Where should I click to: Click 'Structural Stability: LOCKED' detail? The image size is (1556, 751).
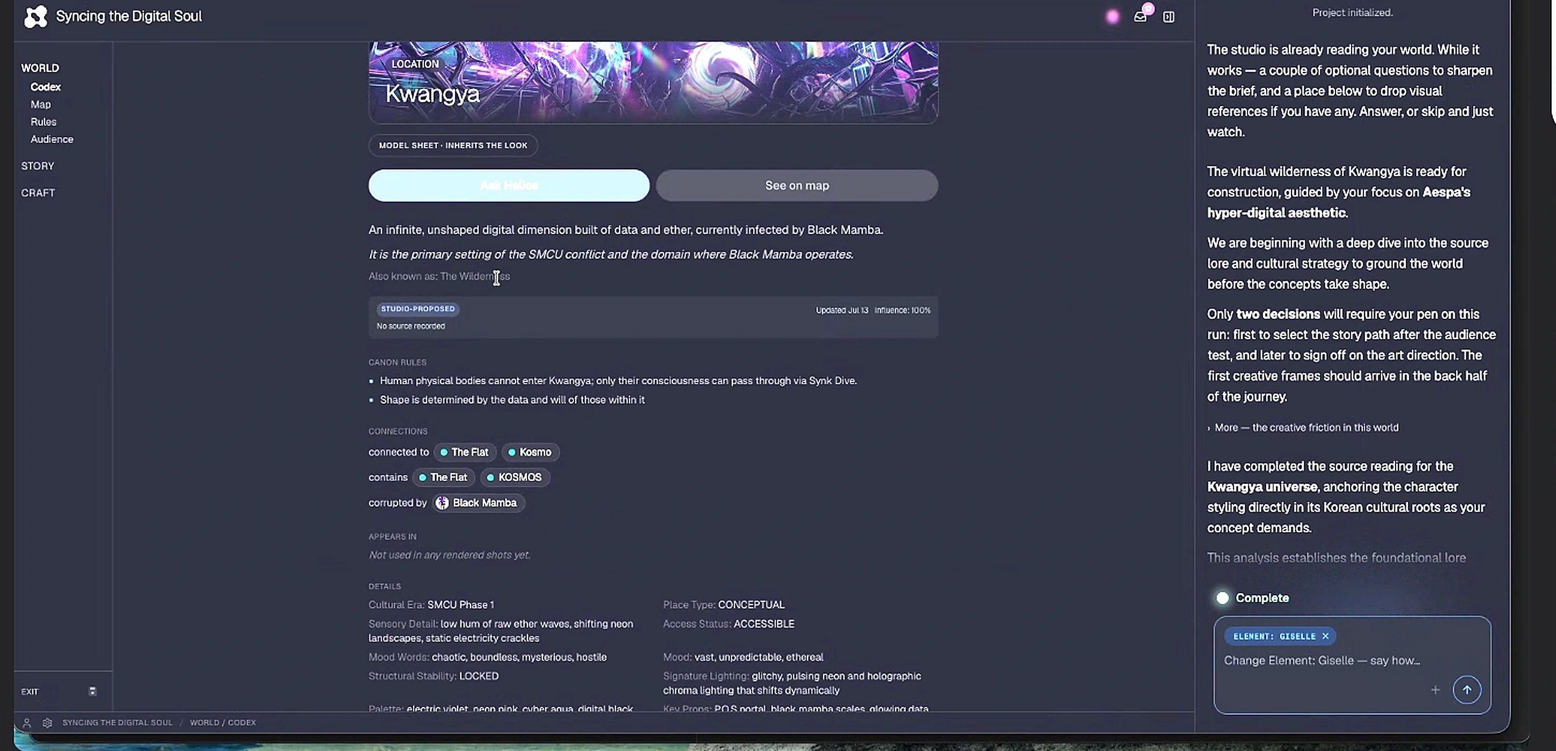(x=434, y=676)
